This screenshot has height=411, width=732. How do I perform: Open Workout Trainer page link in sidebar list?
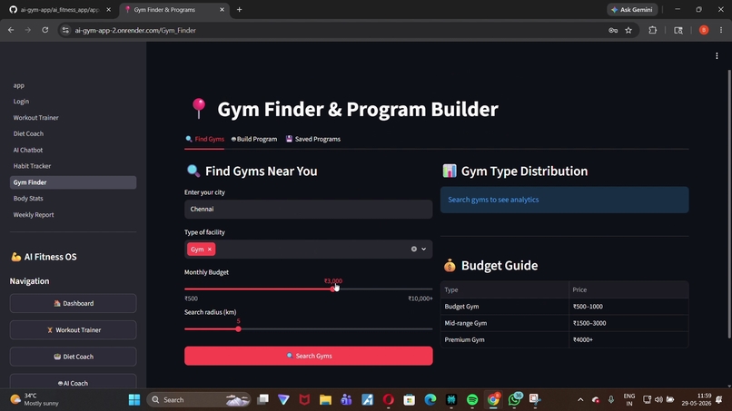(36, 118)
